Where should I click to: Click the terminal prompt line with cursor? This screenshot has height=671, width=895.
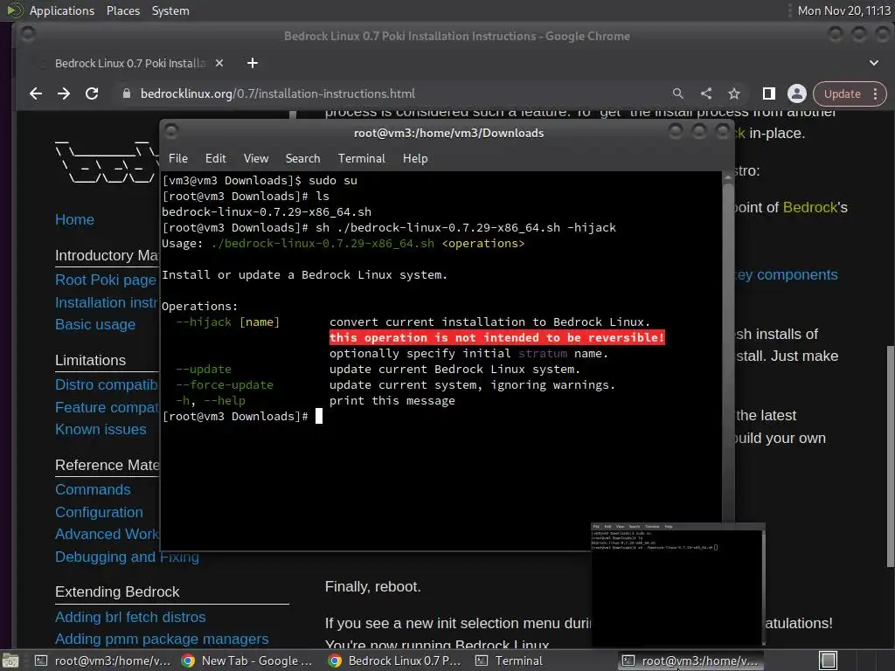point(243,417)
